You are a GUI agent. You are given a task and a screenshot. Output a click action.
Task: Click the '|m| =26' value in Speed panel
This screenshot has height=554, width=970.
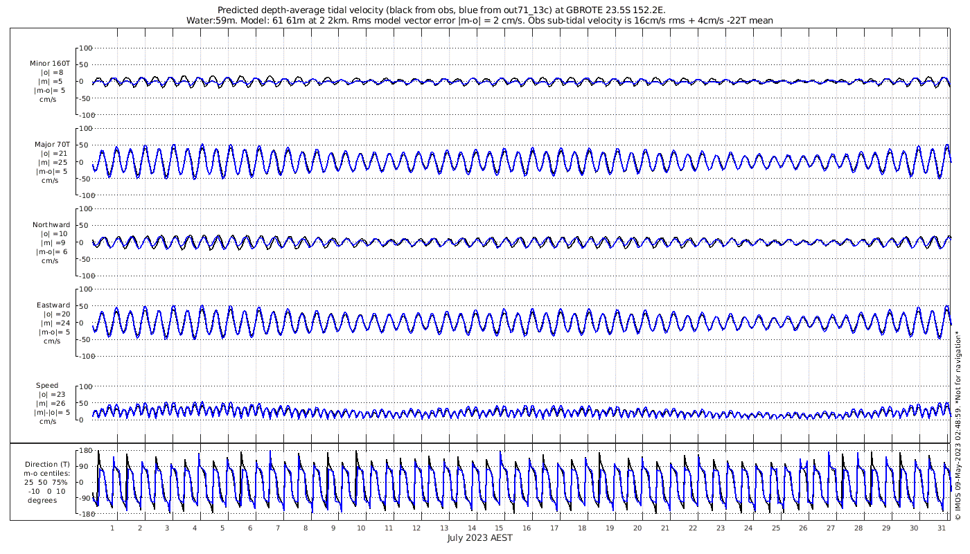coord(52,404)
